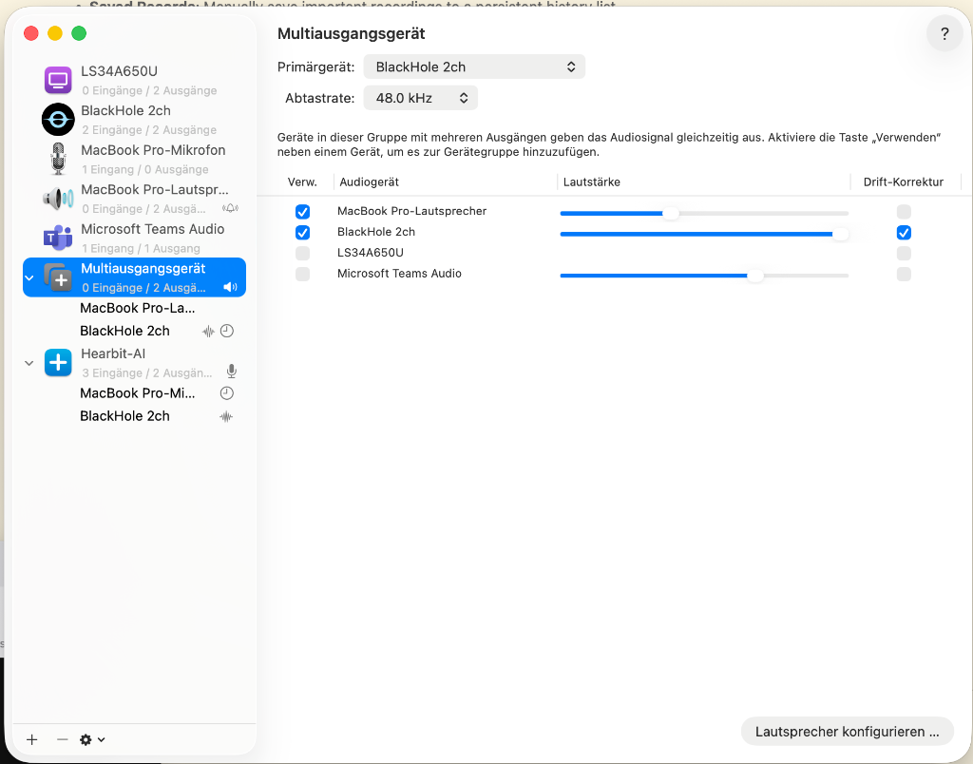Click the alert sound icon on the MacBook Pro-Lautsprecher row
This screenshot has height=764, width=973.
230,208
